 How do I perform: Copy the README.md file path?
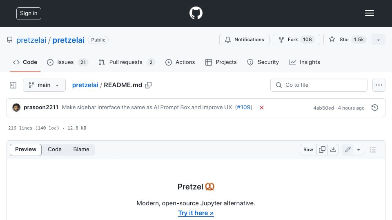coord(148,85)
